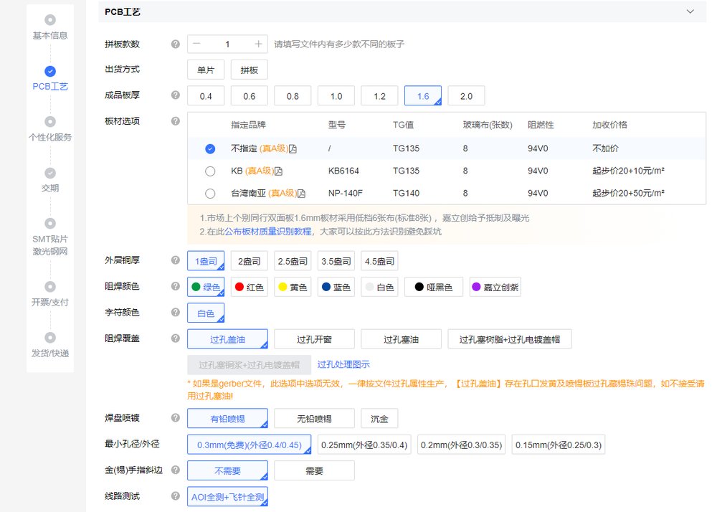Select 4.5盎司 outer copper thickness
The image size is (717, 512).
pyautogui.click(x=379, y=261)
